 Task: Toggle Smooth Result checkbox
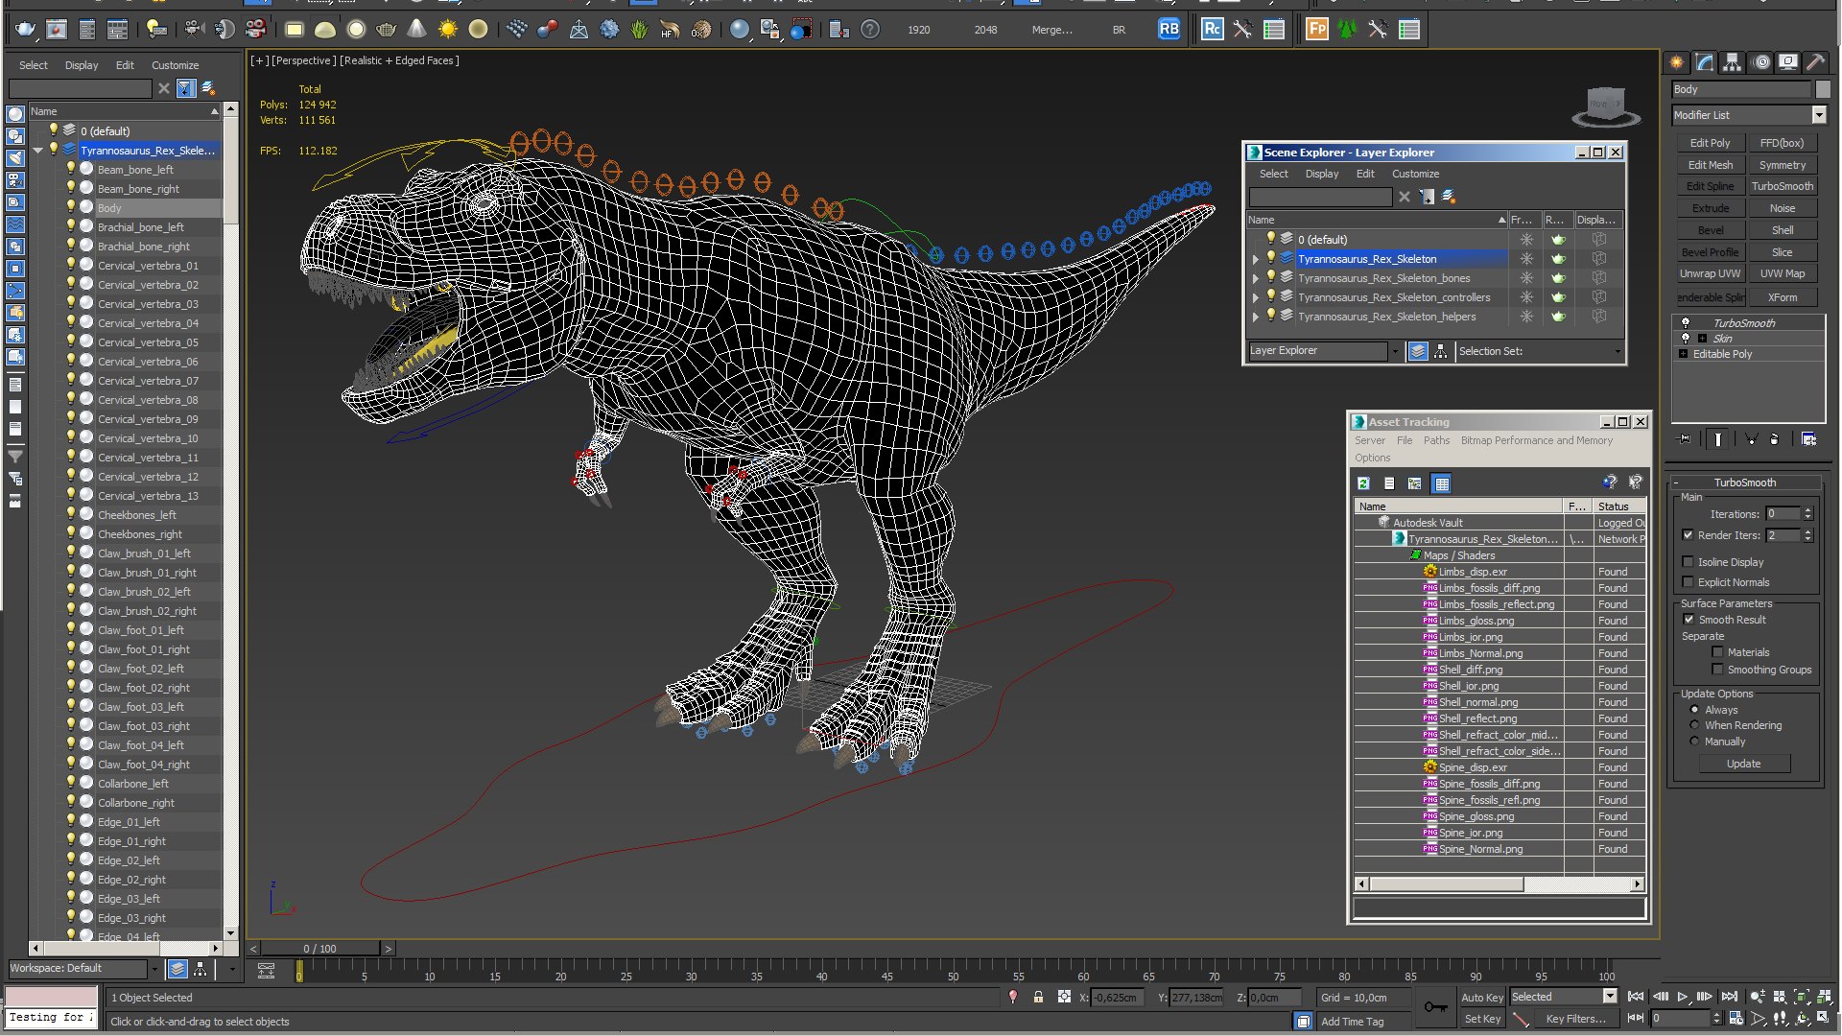[1688, 620]
